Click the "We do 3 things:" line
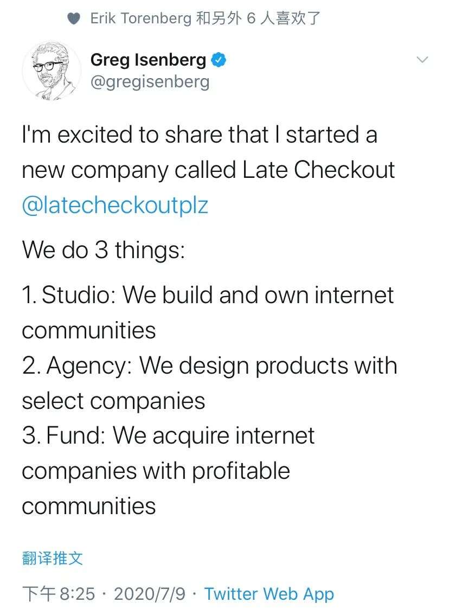 click(103, 252)
